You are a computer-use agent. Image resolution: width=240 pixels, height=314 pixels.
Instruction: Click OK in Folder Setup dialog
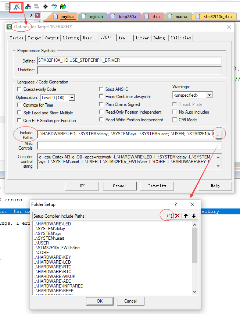pos(100,301)
